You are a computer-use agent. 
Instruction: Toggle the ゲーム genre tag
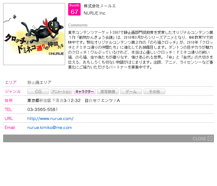(131, 91)
